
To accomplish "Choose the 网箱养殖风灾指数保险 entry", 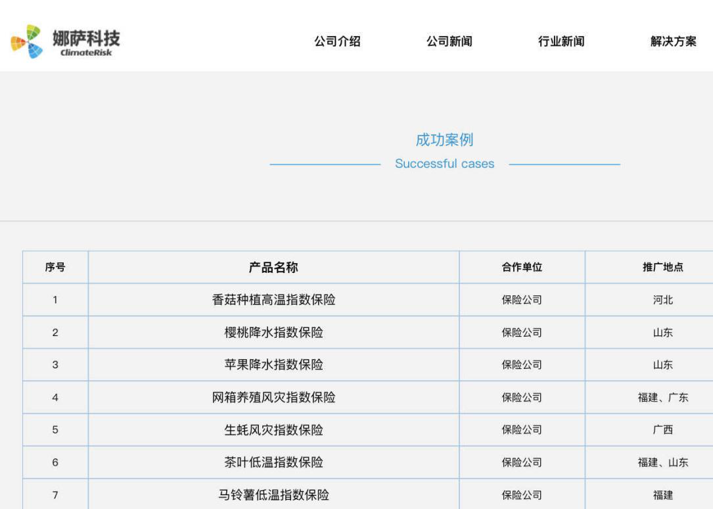I will (273, 397).
